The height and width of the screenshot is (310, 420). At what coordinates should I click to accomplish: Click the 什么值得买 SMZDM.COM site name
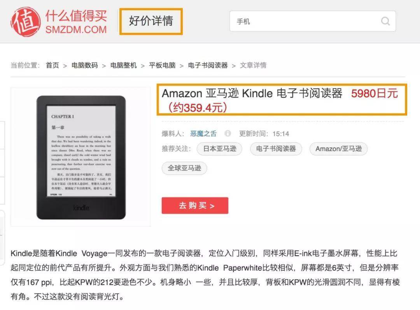point(76,22)
